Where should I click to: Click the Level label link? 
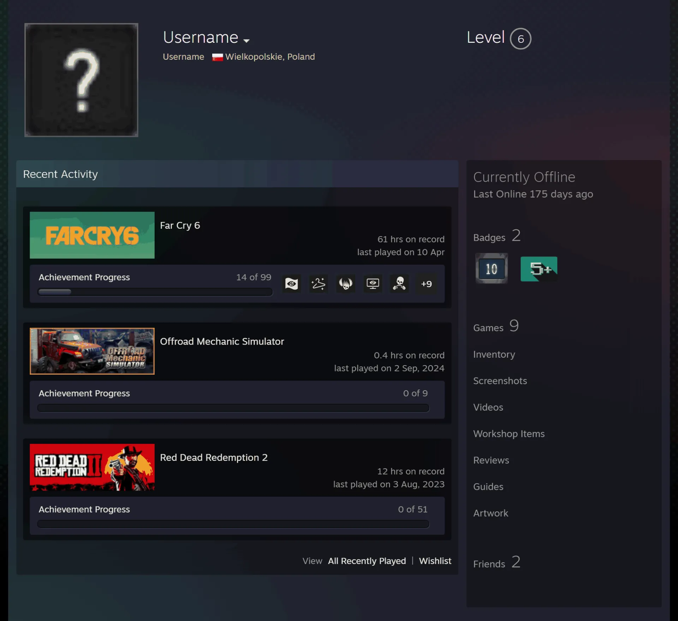486,37
